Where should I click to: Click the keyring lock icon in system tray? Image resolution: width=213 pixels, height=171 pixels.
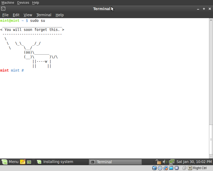158,162
